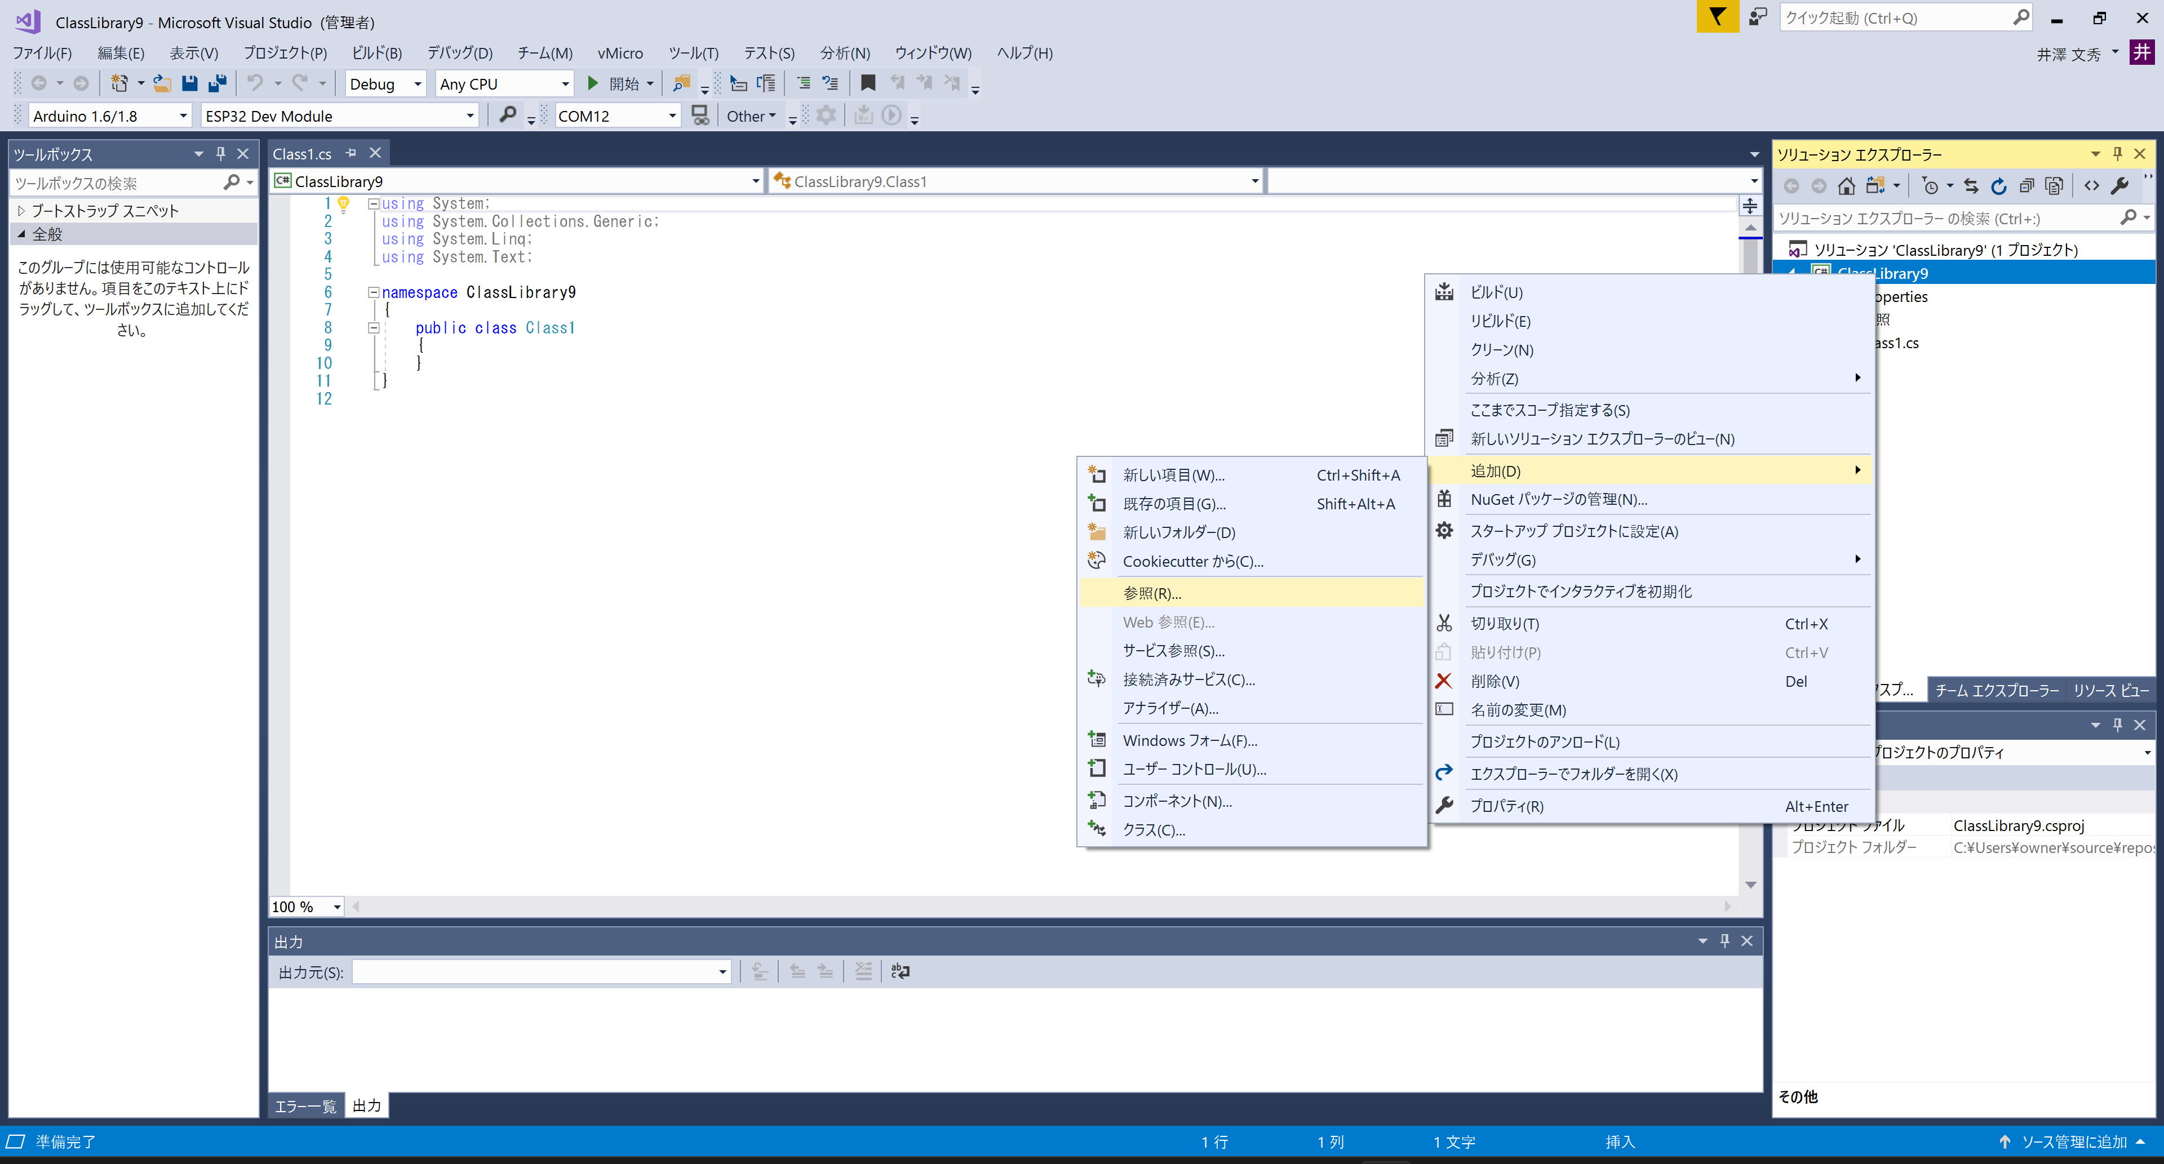Click the find in files icon
This screenshot has width=2164, height=1164.
click(x=681, y=83)
